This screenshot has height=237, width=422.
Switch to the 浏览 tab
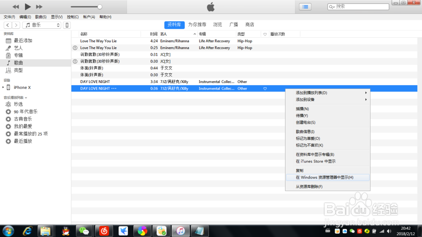click(x=217, y=25)
